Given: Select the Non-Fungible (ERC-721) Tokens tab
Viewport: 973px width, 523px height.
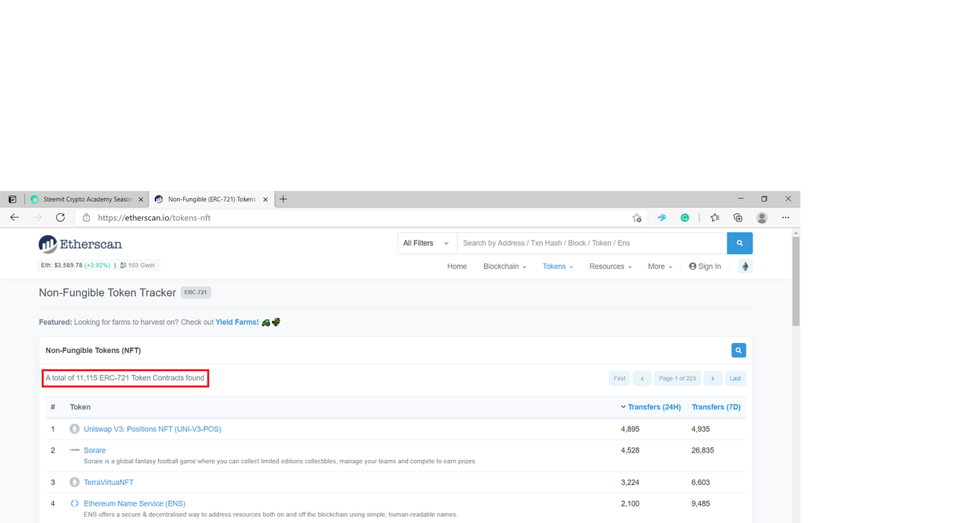Looking at the screenshot, I should click(x=211, y=200).
